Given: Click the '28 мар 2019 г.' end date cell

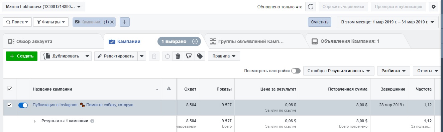Looking at the screenshot, I should [392, 105].
